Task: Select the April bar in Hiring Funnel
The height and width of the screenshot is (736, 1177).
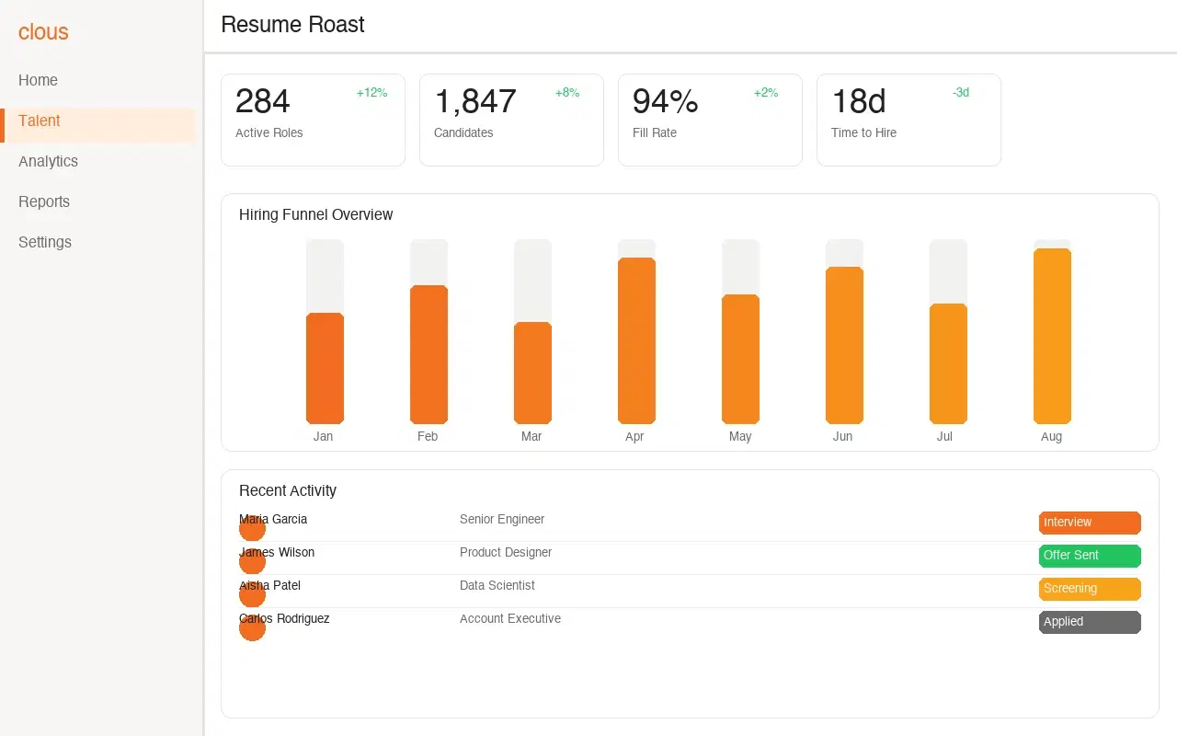Action: [636, 340]
